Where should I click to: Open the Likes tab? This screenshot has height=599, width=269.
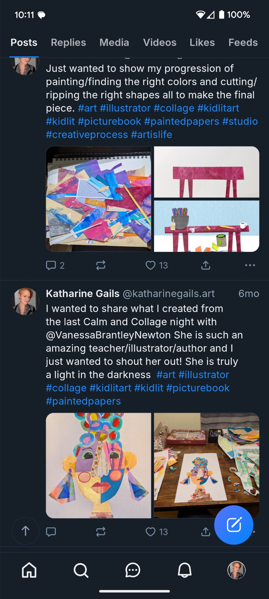point(202,43)
